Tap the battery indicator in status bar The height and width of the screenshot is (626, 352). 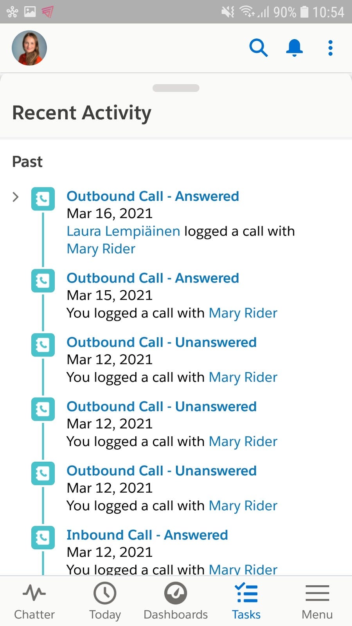click(x=304, y=12)
